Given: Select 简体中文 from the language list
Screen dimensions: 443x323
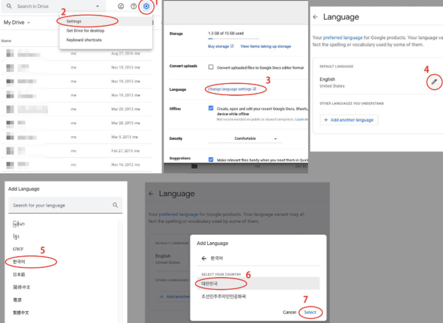Looking at the screenshot, I should pyautogui.click(x=22, y=287).
